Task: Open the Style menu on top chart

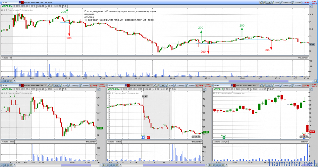Action: [276, 2]
